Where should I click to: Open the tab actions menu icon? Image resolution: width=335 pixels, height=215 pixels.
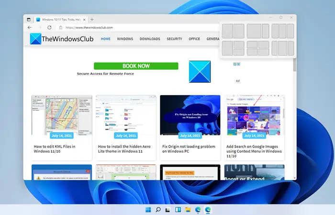click(29, 20)
